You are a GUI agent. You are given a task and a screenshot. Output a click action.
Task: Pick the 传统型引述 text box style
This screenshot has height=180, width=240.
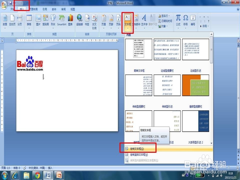tap(167, 85)
